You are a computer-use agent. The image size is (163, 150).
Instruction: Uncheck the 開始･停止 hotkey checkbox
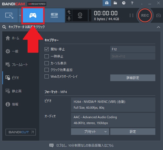[47, 49]
